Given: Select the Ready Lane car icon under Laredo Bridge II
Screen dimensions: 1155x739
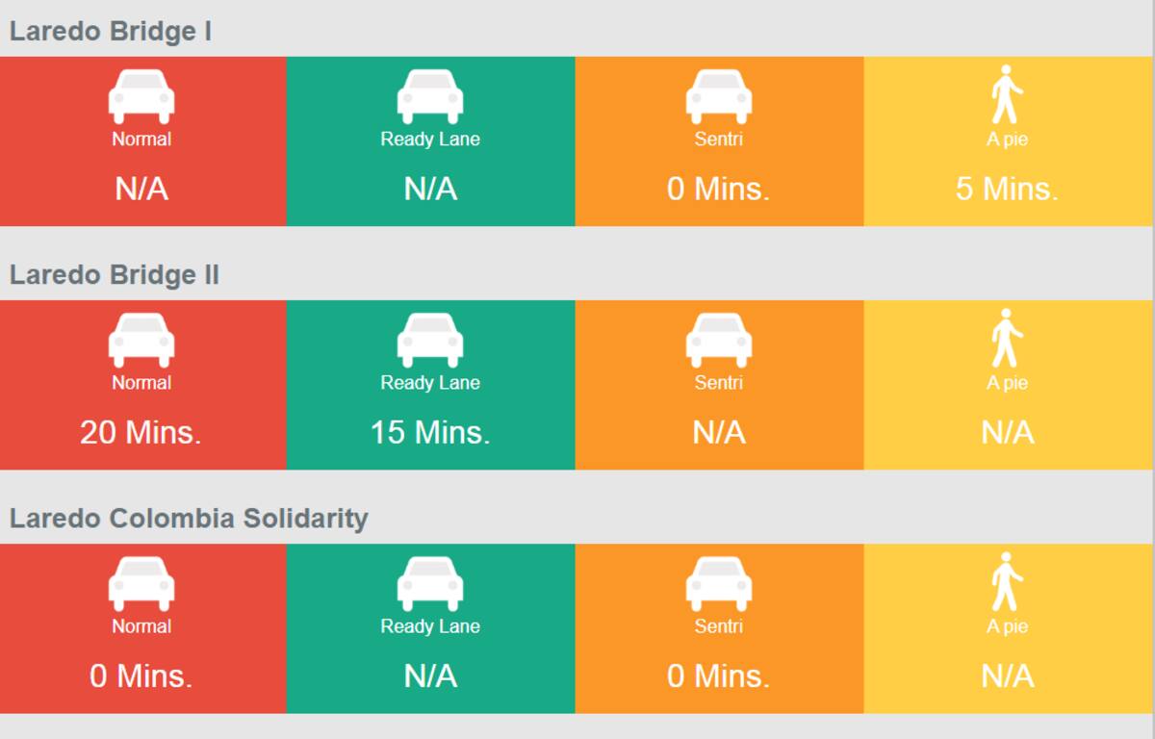Looking at the screenshot, I should point(430,340).
